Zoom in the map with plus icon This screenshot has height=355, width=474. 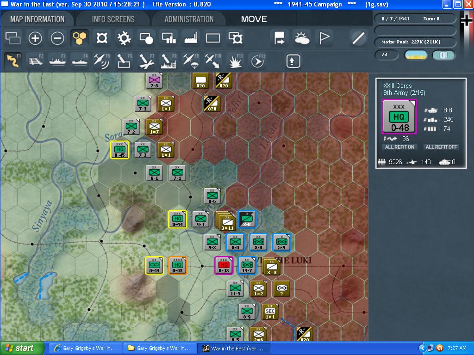pos(35,38)
